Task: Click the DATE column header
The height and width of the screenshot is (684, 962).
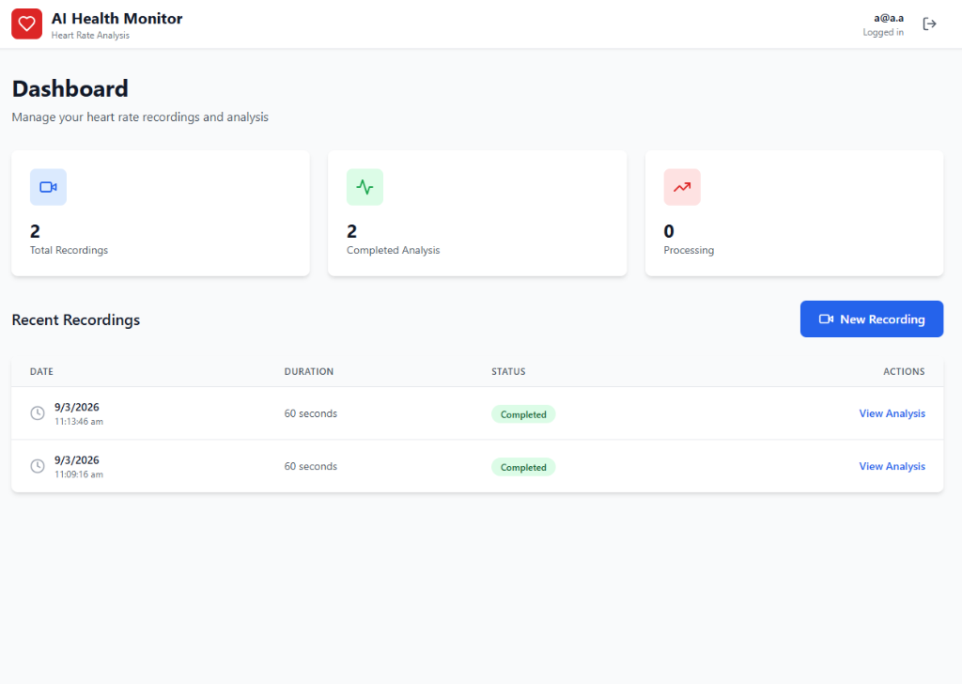Action: click(x=41, y=372)
